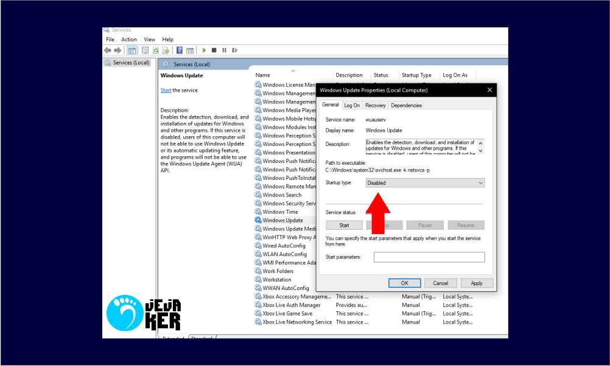Refresh the services list via toolbar icon
The height and width of the screenshot is (366, 610).
point(156,50)
